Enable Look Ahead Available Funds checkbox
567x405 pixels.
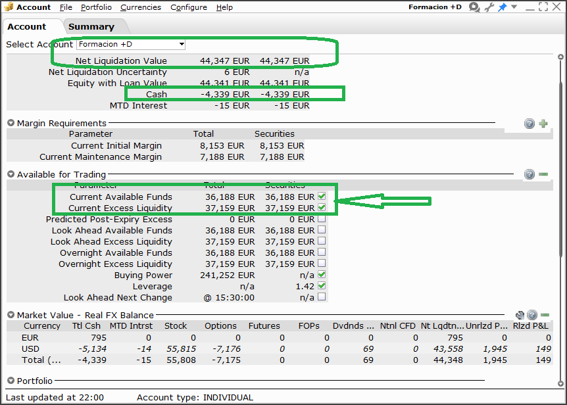(322, 230)
